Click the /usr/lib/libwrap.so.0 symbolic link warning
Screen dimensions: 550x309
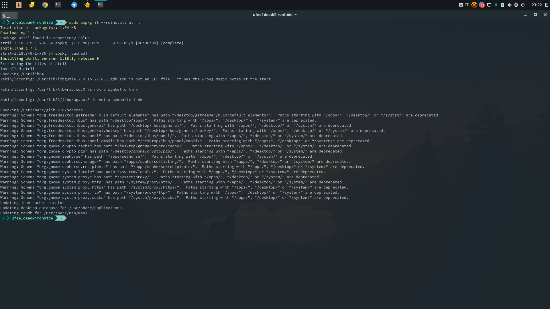[x=69, y=90]
